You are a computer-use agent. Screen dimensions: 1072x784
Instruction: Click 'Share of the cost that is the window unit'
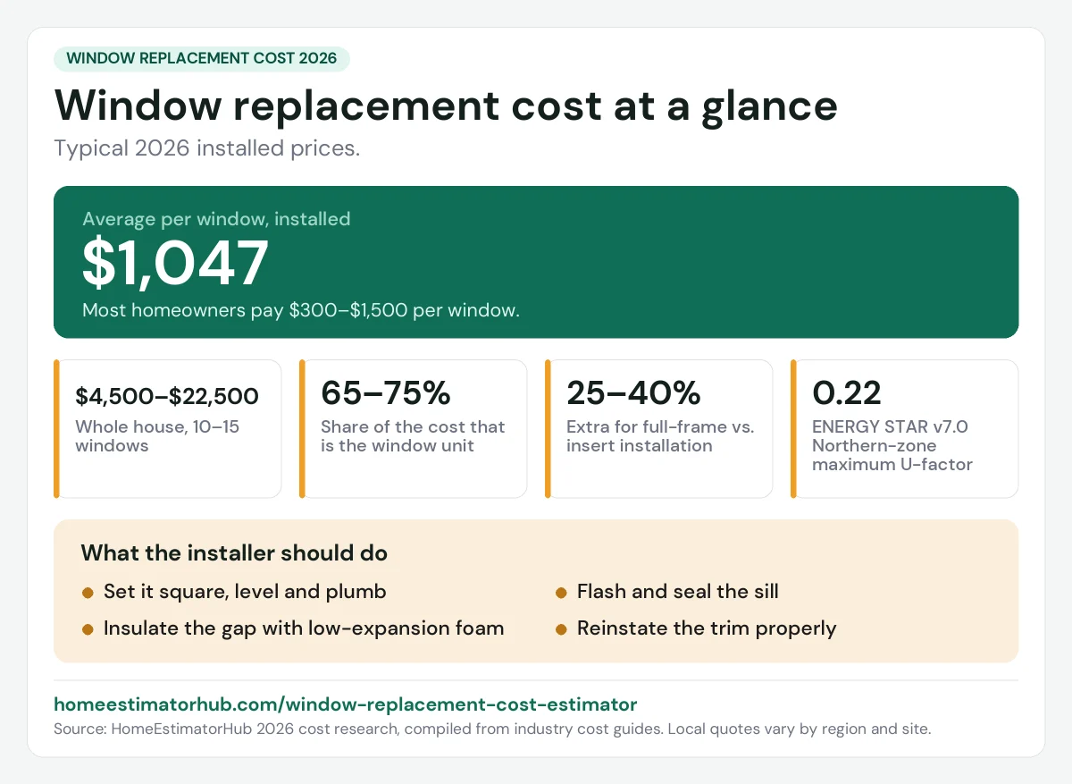[x=413, y=436]
